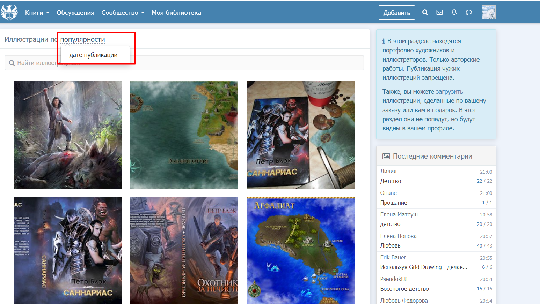The height and width of the screenshot is (304, 540).
Task: Click the image icon beside Последние комментарии
Action: (386, 156)
